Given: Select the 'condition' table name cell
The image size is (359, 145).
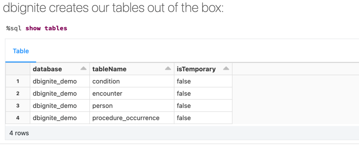Looking at the screenshot, I should coord(106,81).
